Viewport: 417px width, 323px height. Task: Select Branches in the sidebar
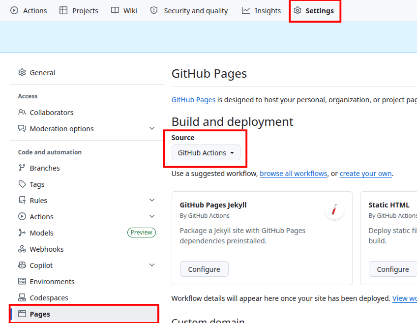[x=87, y=168]
